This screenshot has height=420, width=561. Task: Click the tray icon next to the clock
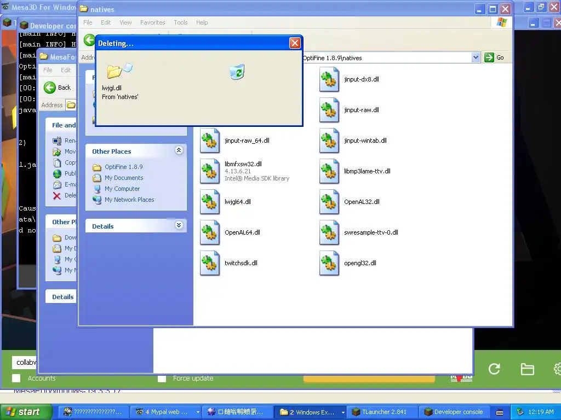tap(520, 412)
